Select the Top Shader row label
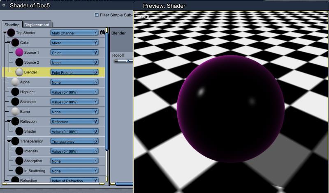Viewport: 329px width, 193px height. (26, 33)
